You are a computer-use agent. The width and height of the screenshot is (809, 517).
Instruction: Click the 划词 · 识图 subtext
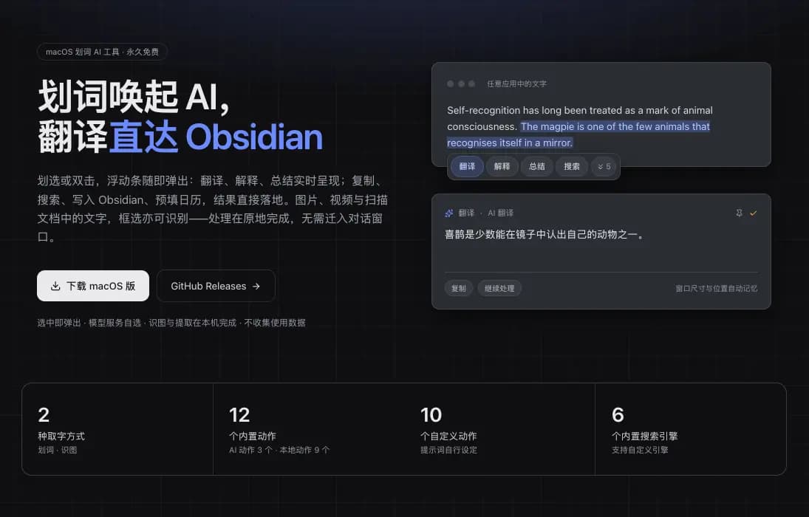tap(58, 450)
